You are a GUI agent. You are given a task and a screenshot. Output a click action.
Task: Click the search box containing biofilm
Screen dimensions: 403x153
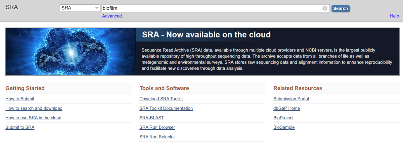(215, 8)
